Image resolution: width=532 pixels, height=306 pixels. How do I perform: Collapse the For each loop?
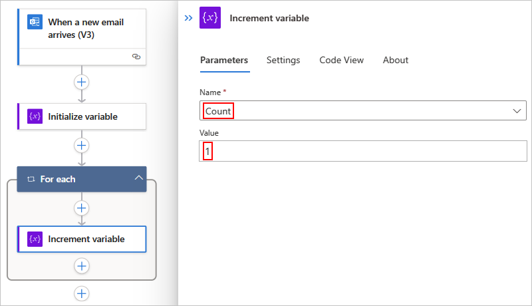138,179
